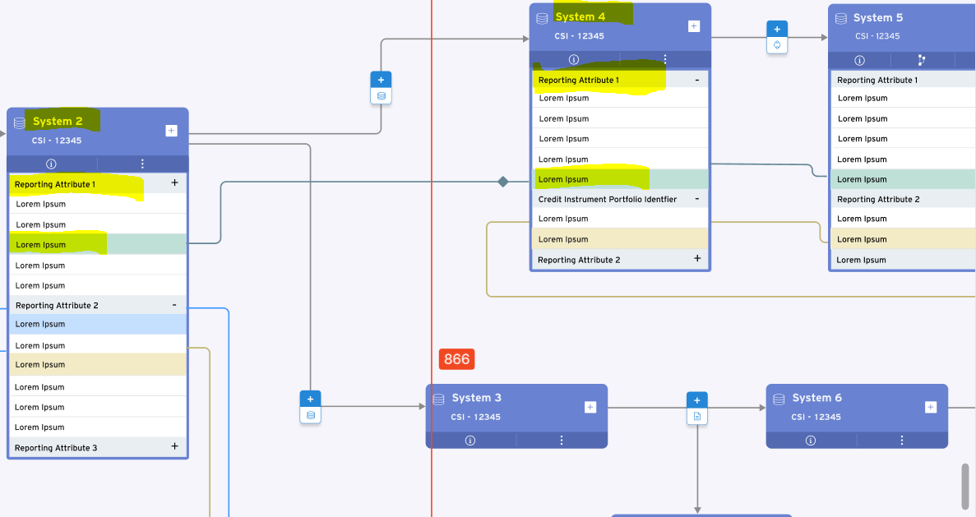Open the three-dot menu on System 6
This screenshot has width=976, height=517.
(902, 440)
